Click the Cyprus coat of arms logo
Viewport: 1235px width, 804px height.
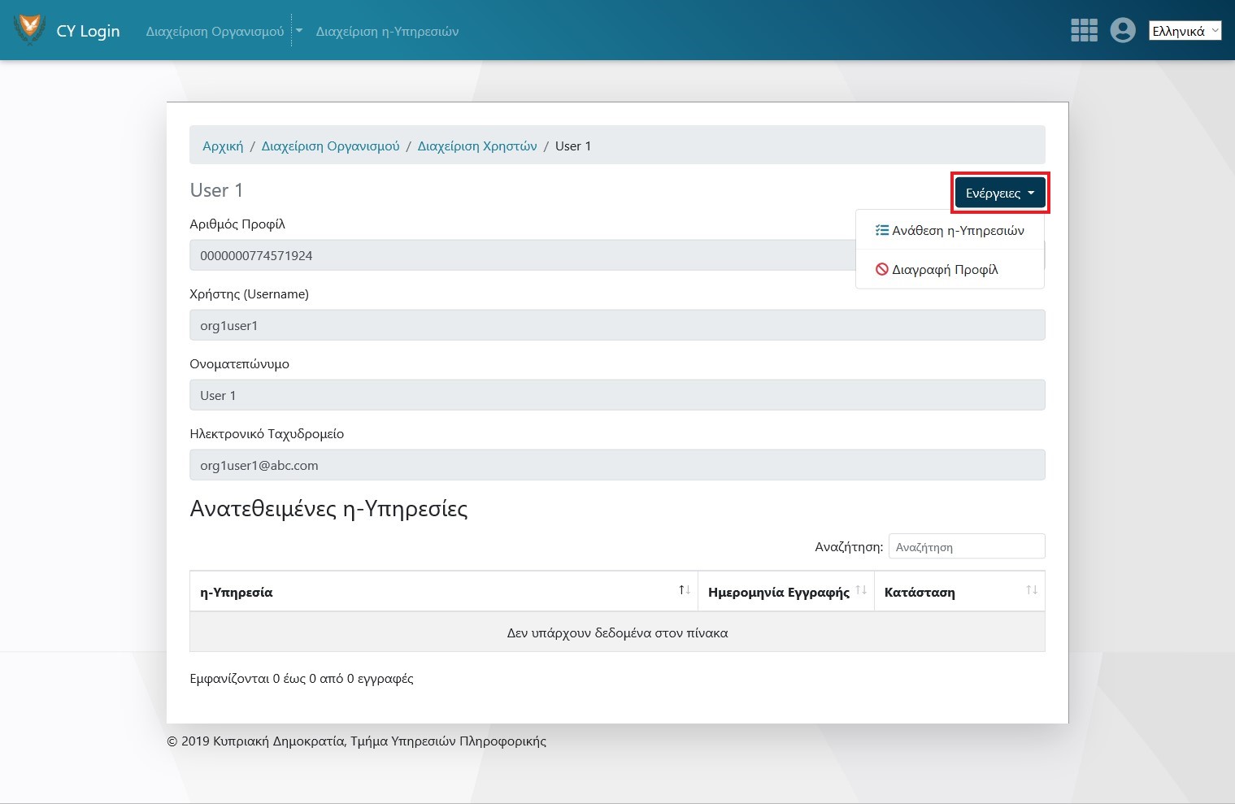click(29, 29)
